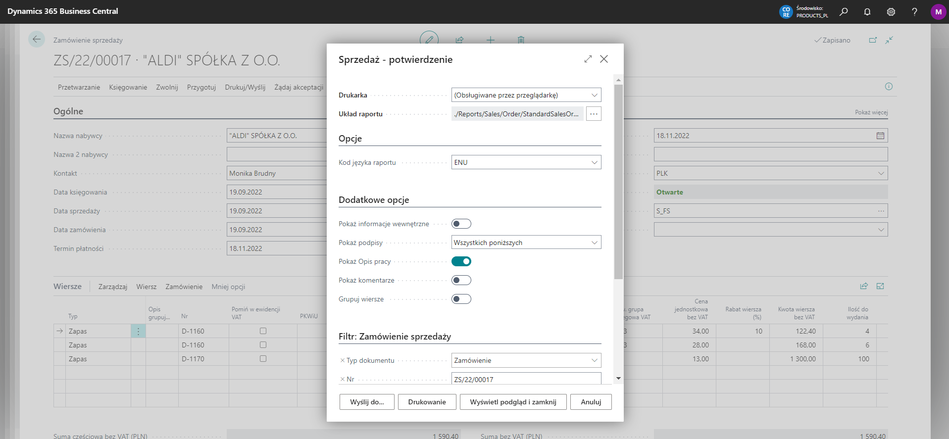Click the Układ raportu path field

pos(517,114)
